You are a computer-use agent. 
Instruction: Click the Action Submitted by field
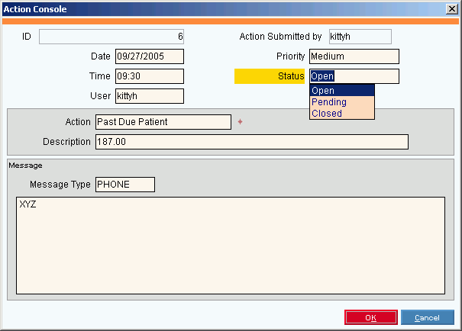click(x=360, y=37)
